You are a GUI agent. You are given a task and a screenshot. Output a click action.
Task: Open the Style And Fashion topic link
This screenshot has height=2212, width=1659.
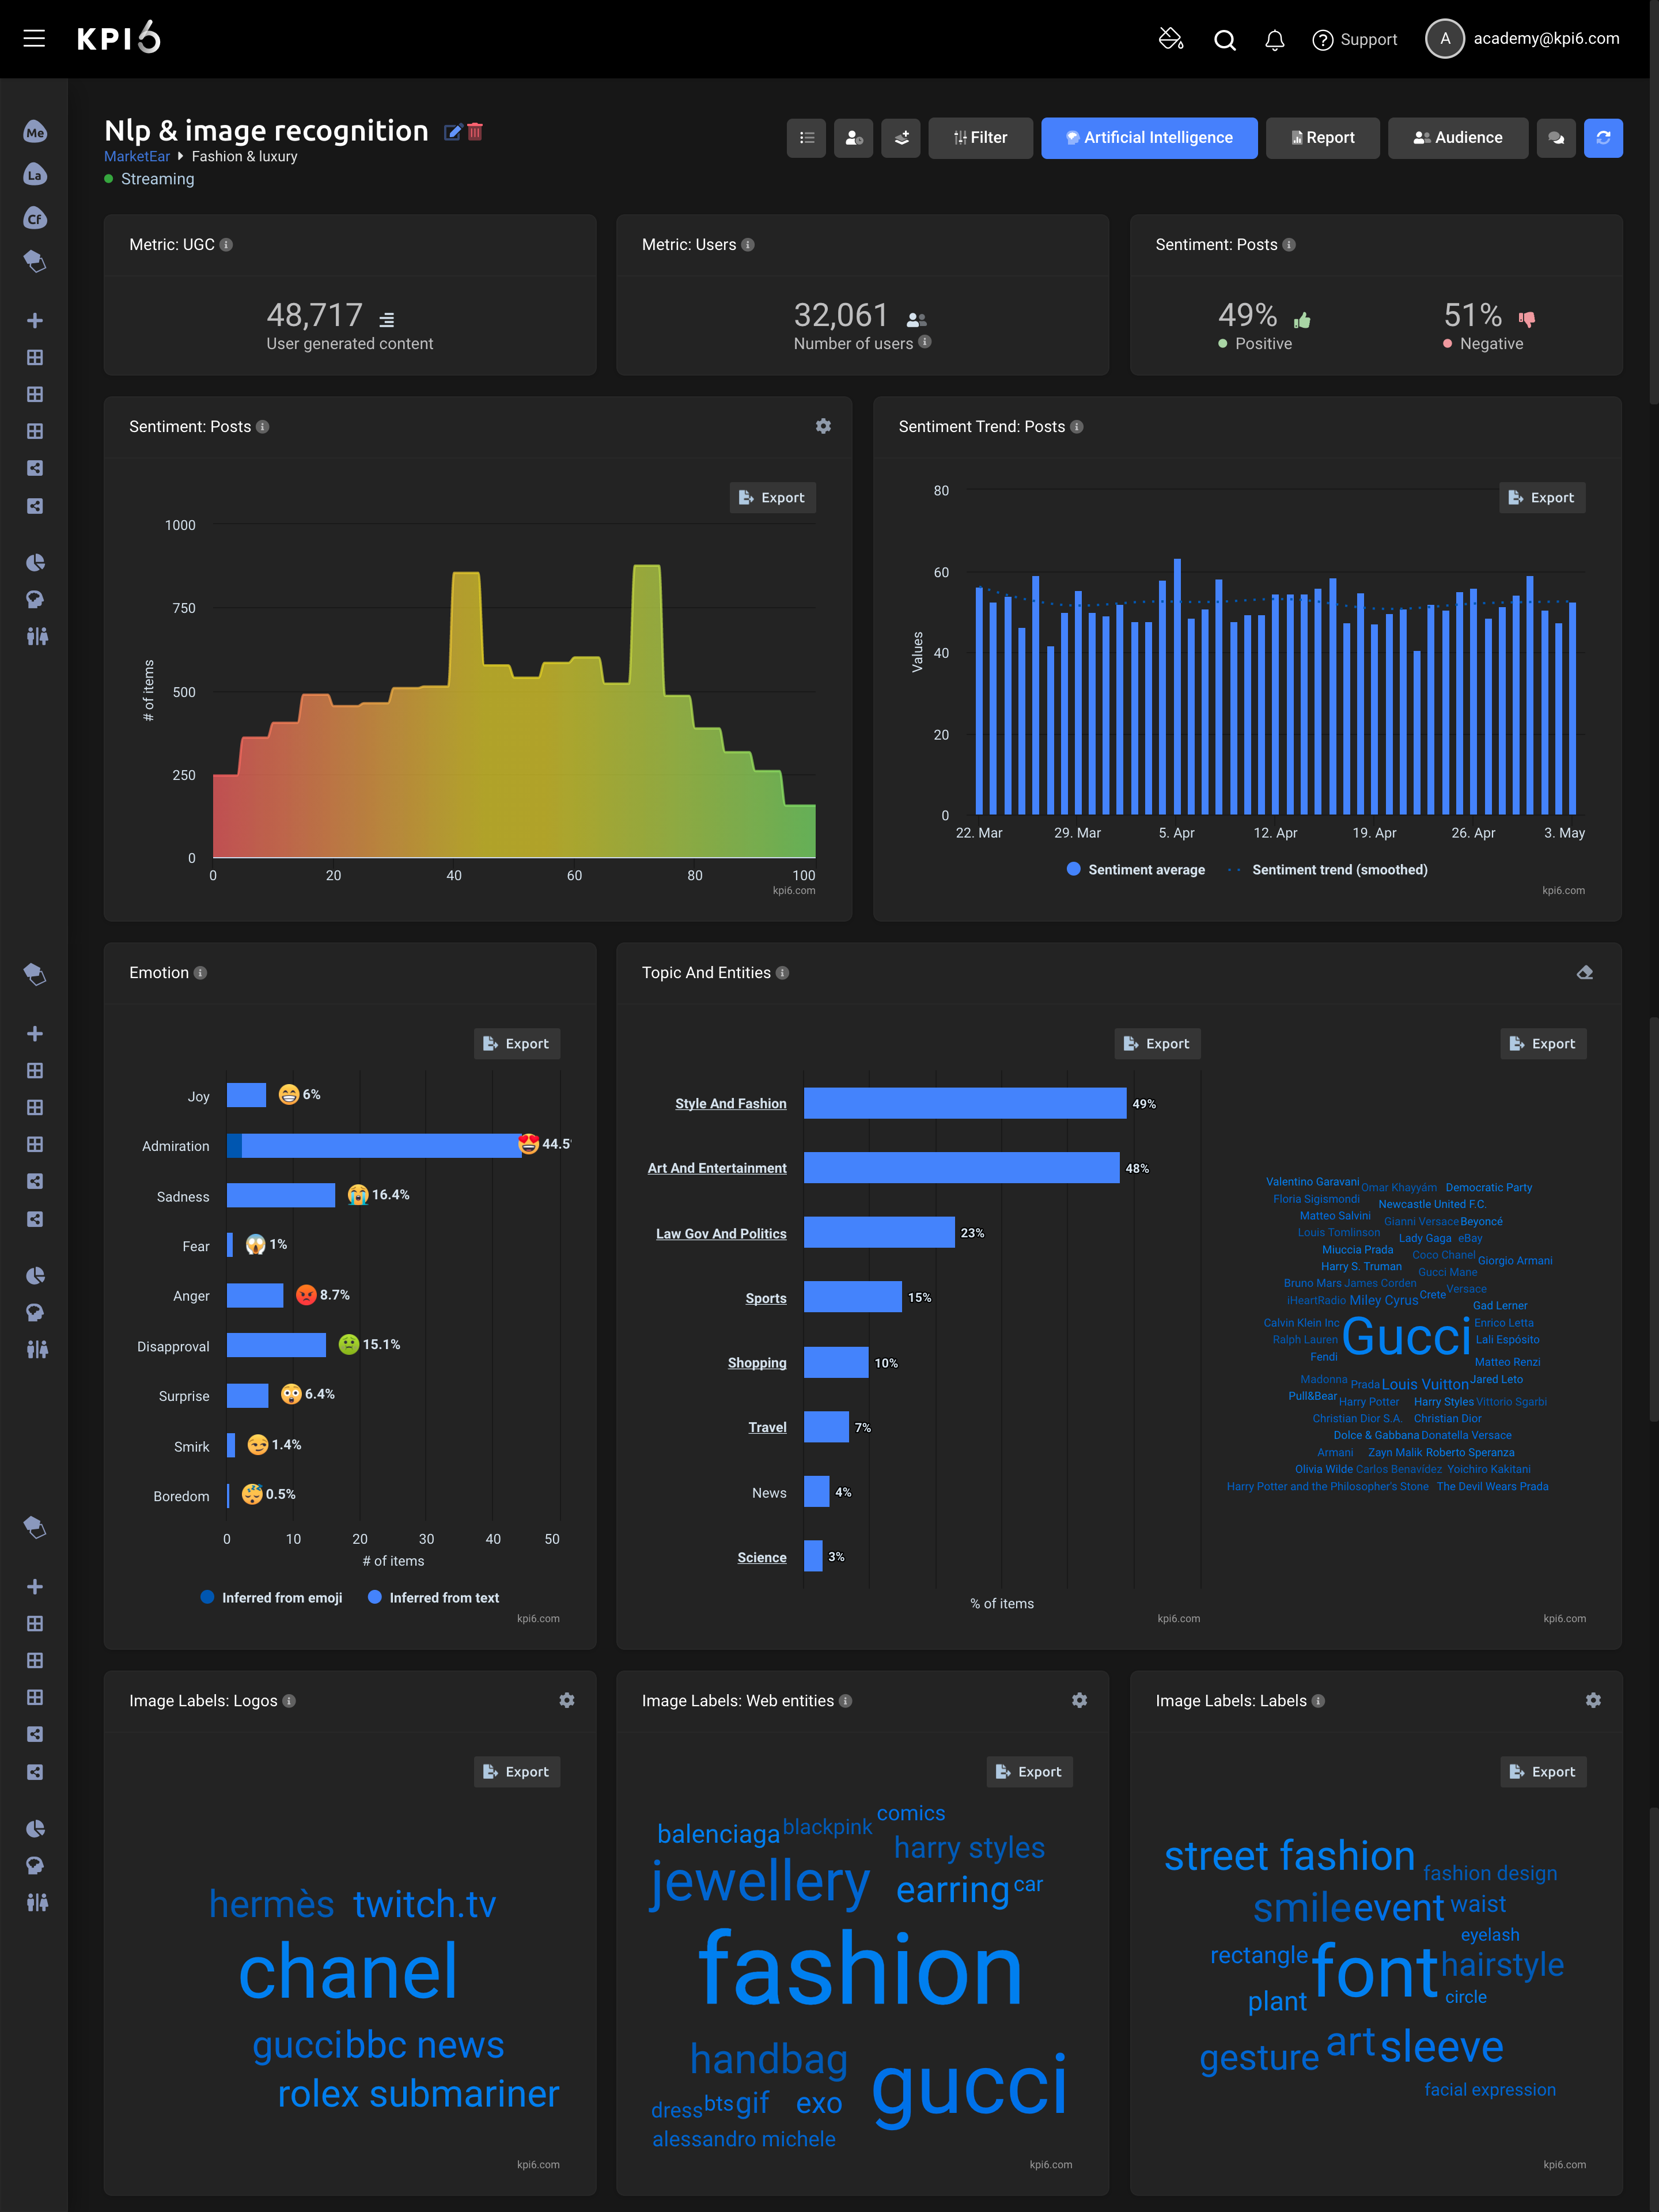point(730,1103)
